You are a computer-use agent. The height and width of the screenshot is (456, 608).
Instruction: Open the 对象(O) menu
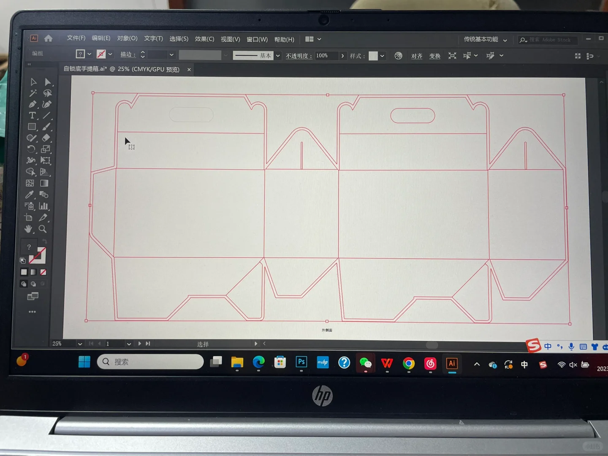point(127,38)
